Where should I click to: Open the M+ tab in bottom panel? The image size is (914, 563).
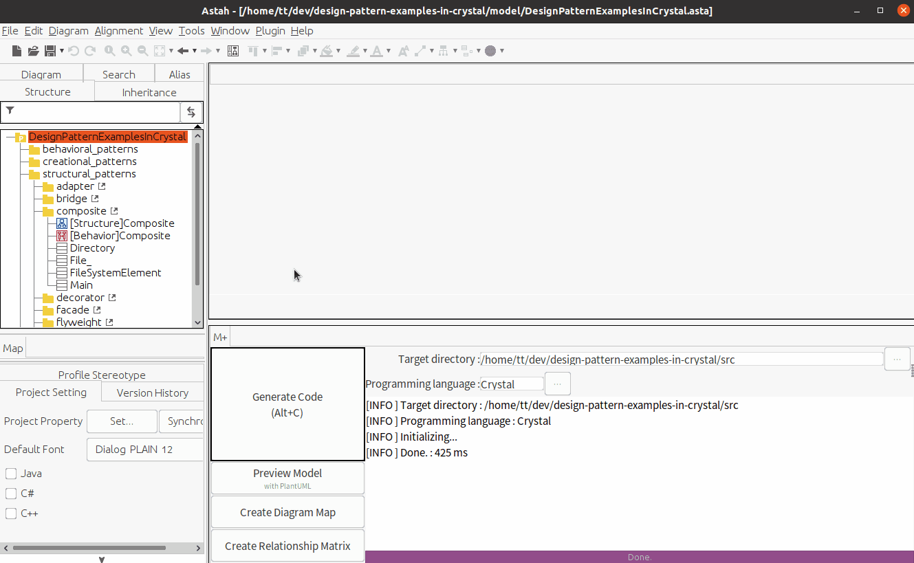coord(220,337)
